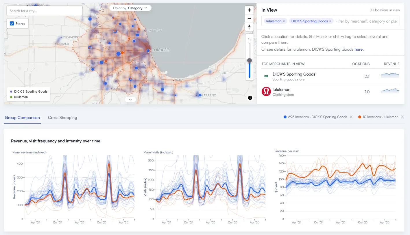The height and width of the screenshot is (235, 410).
Task: Click '33 locations in view' text
Action: (385, 10)
